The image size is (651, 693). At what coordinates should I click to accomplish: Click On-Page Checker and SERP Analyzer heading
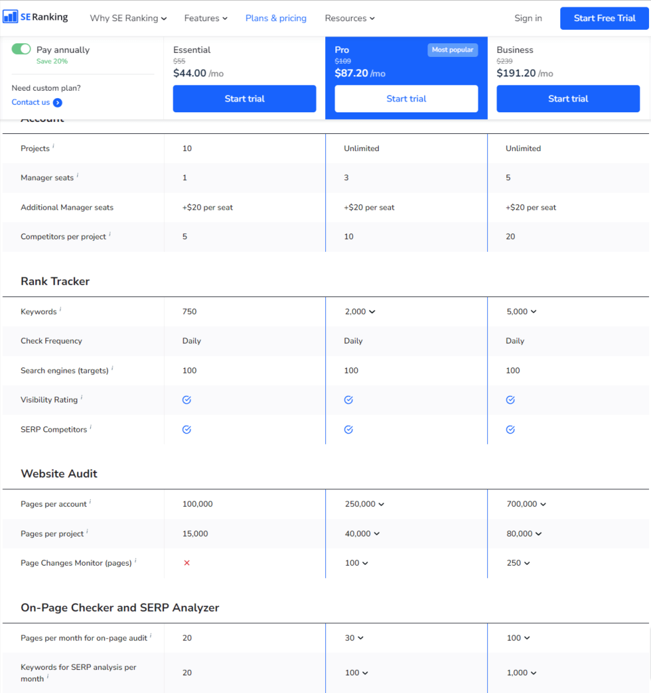point(120,608)
